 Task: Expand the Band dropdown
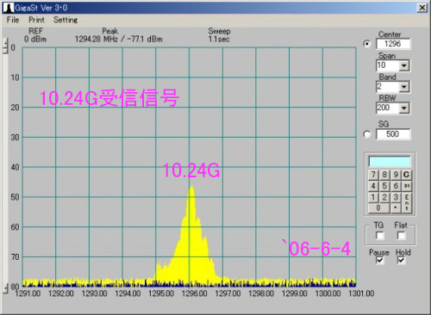pos(404,87)
